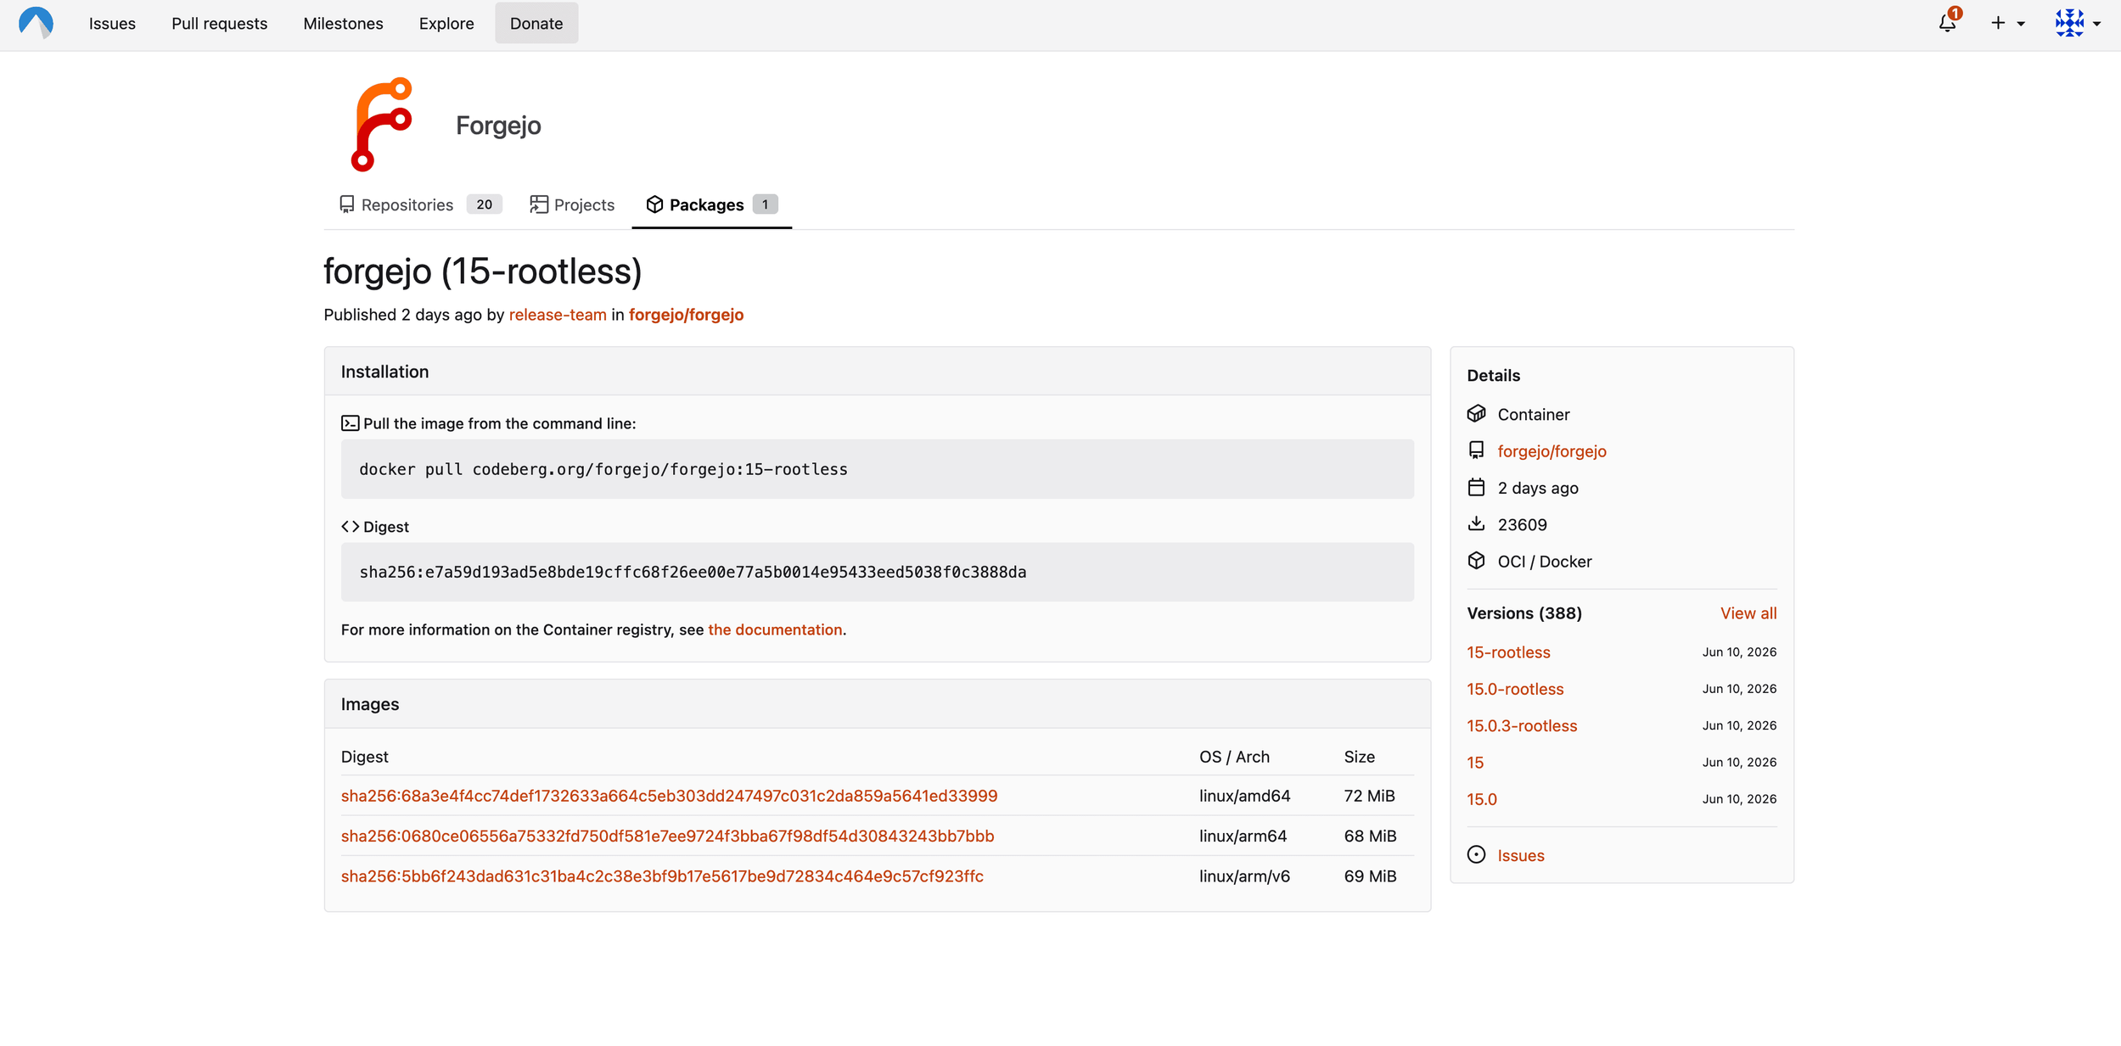Switch to the Repositories tab
Viewport: 2121px width, 1046px height.
pos(421,204)
